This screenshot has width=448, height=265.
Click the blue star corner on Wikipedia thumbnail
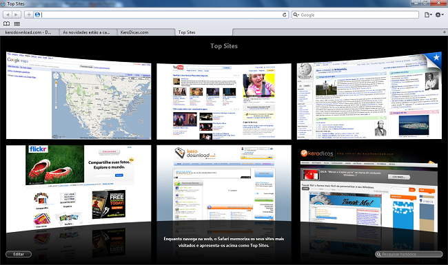(436, 59)
